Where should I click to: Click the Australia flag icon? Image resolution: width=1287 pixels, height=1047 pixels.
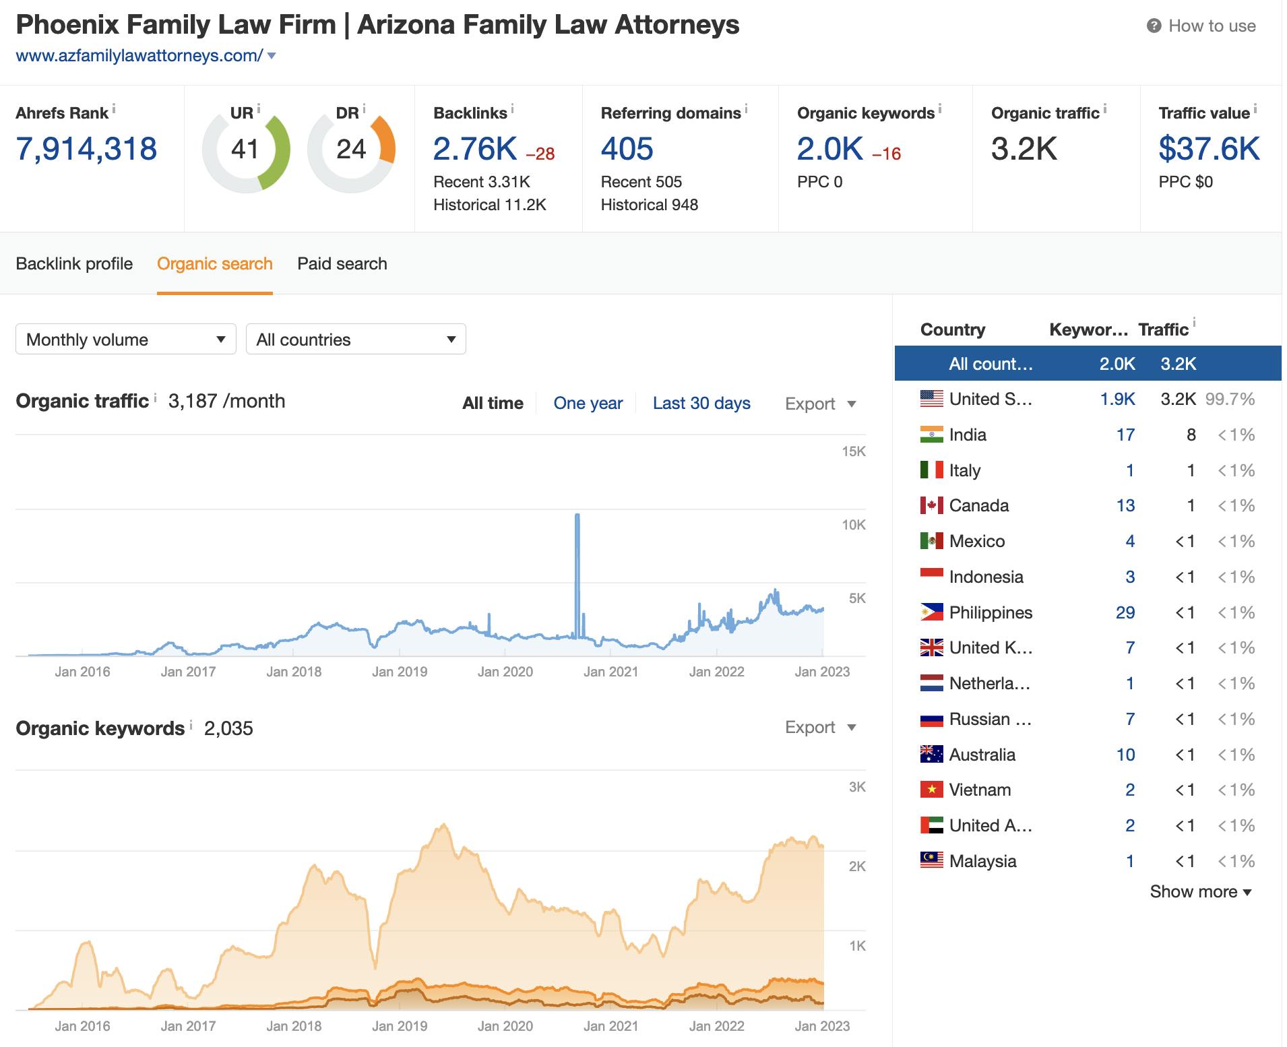(x=931, y=755)
